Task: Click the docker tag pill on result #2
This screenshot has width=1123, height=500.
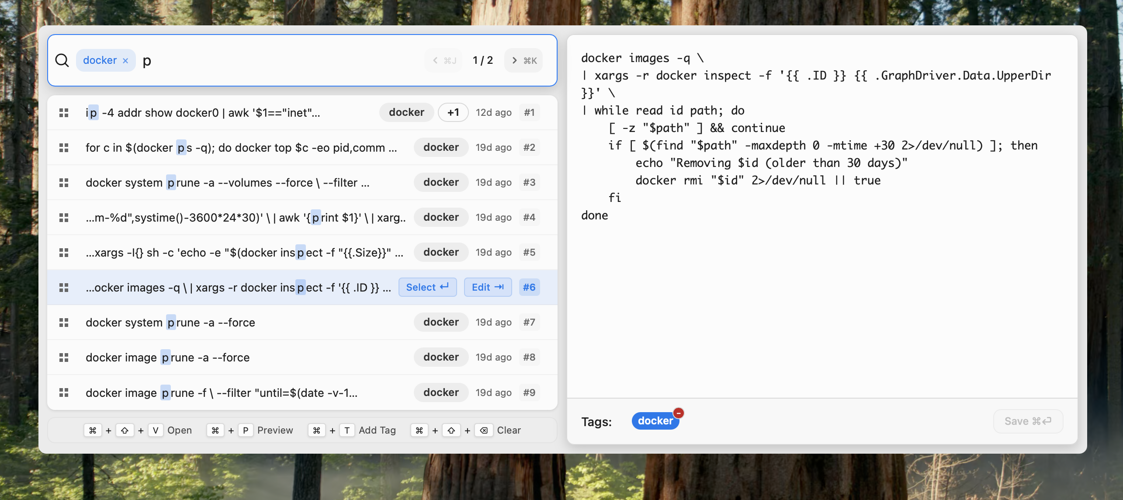Action: [440, 147]
